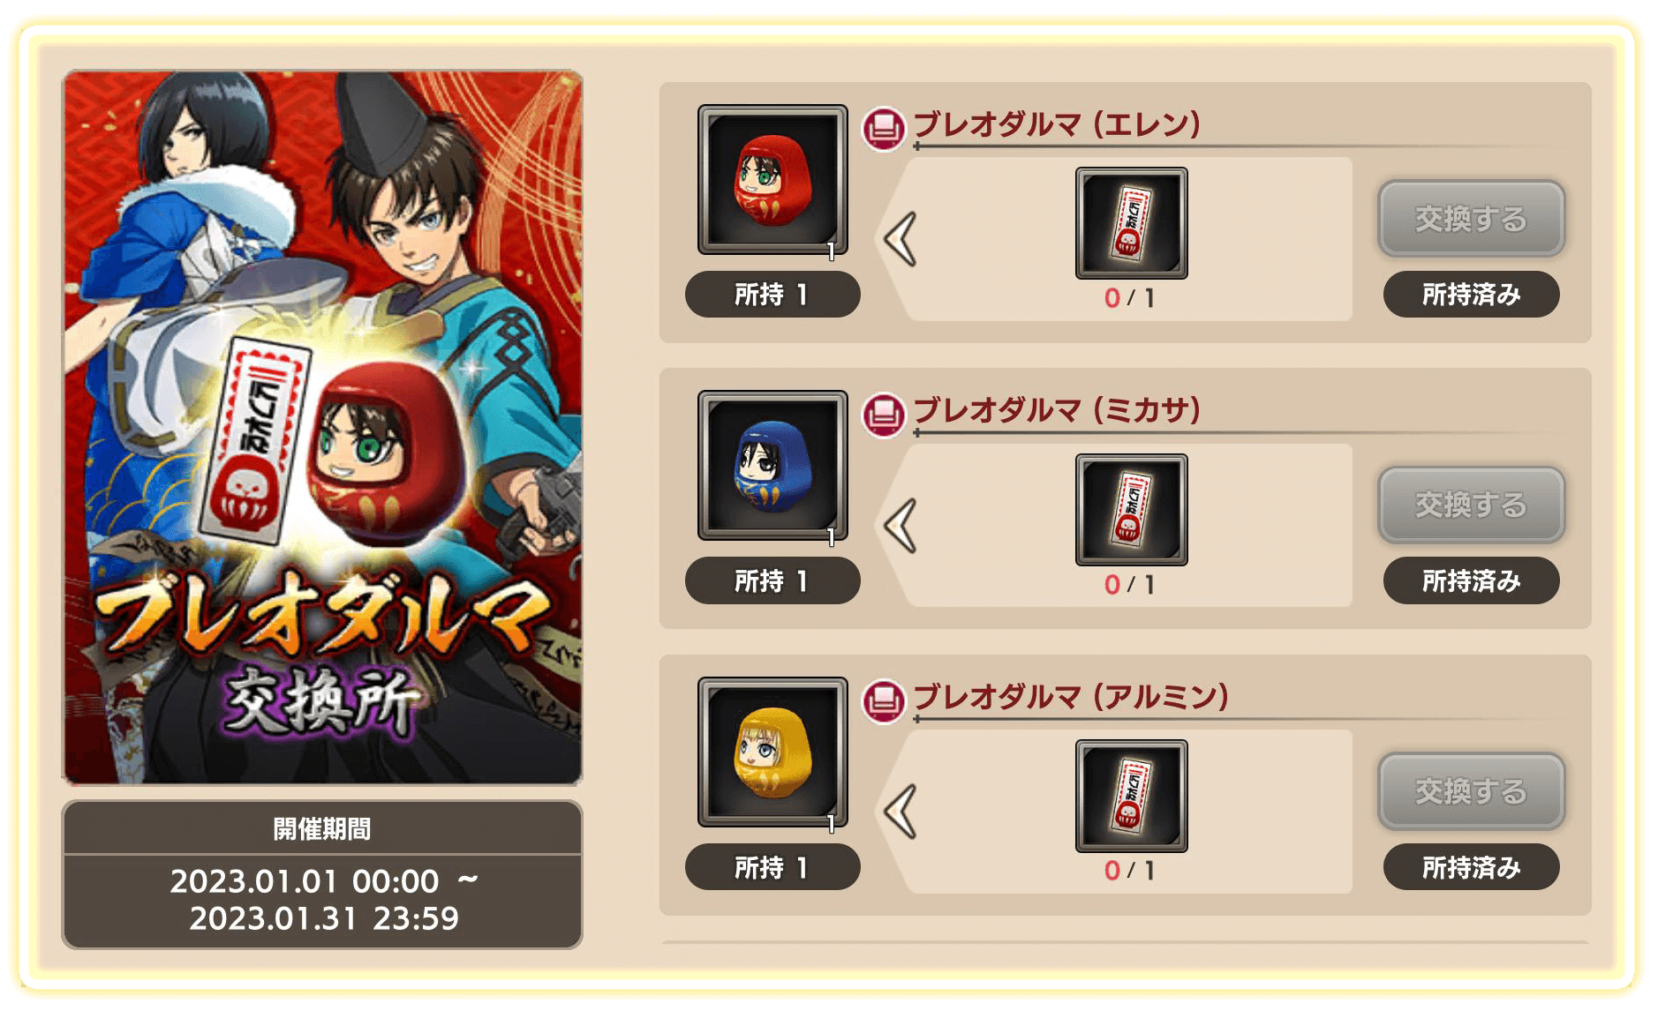Click the red Eren daruma item icon

coord(772,180)
